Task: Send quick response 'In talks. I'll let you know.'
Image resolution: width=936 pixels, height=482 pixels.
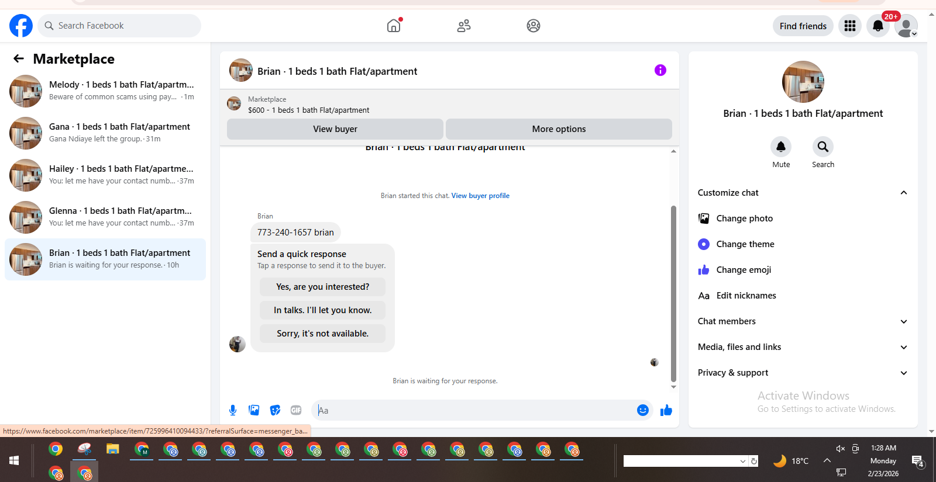Action: (322, 310)
